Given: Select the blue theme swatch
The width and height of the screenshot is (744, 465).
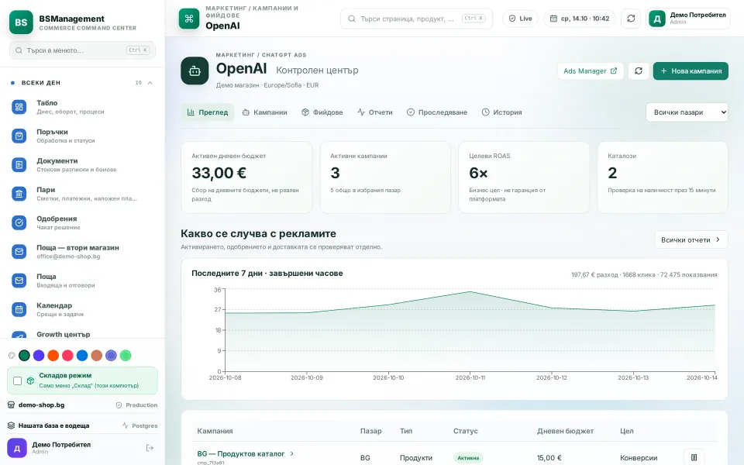Looking at the screenshot, I should (82, 356).
